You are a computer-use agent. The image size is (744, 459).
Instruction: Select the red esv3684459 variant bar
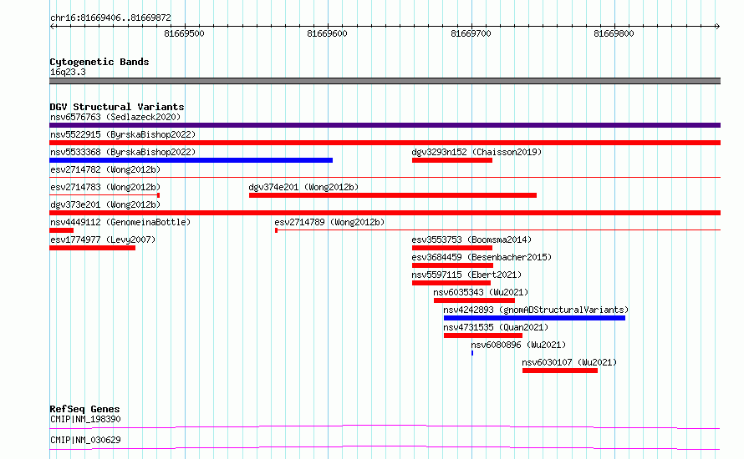(452, 265)
